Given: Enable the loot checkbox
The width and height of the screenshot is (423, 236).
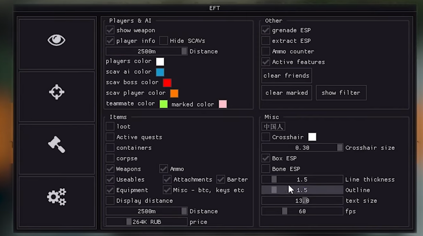Looking at the screenshot, I should (x=110, y=126).
